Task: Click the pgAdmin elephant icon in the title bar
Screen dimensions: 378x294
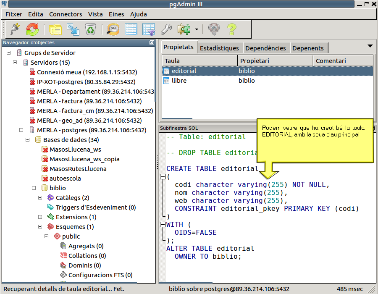Action: point(4,4)
